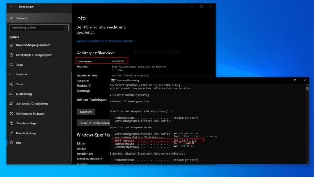The width and height of the screenshot is (314, 177).
Task: Click the Gerätename value MAW1007
Action: (118, 62)
